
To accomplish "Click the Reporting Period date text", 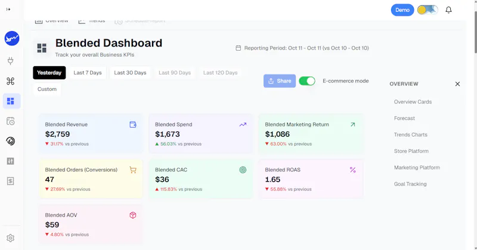I will point(306,48).
